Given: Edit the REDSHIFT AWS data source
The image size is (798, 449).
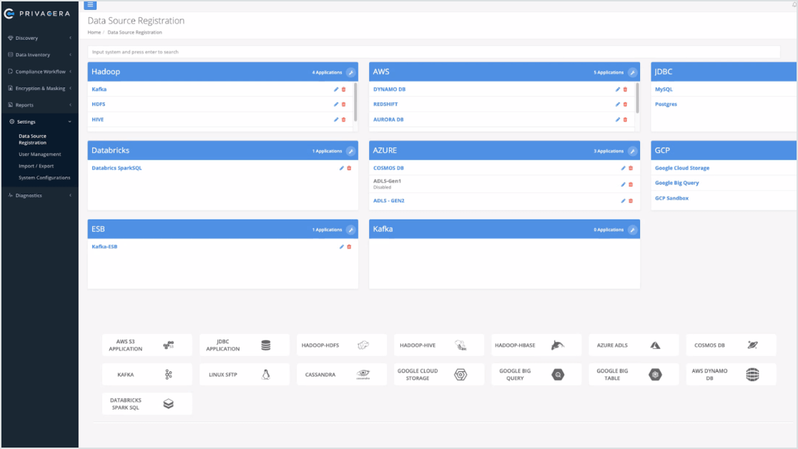Looking at the screenshot, I should point(618,104).
